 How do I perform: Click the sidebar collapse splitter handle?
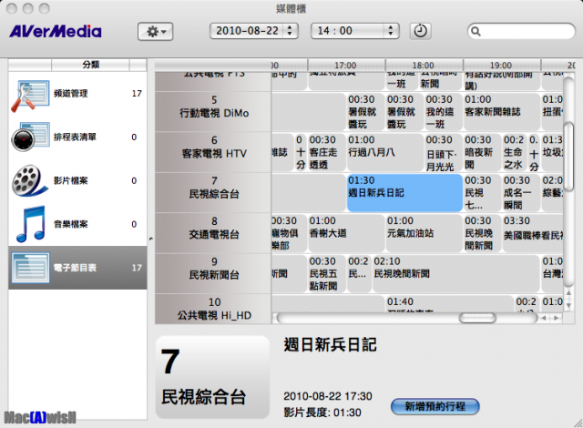151,239
